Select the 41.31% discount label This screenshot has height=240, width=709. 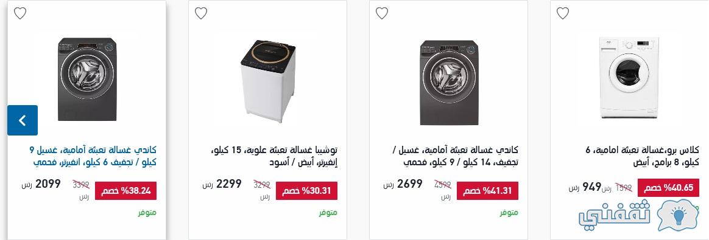[487, 191]
